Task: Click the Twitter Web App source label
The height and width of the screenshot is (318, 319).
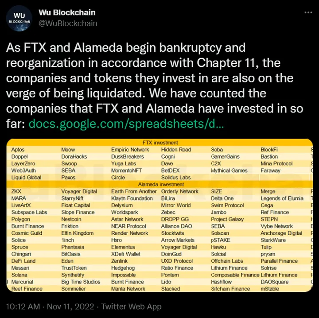Action: [x=131, y=306]
